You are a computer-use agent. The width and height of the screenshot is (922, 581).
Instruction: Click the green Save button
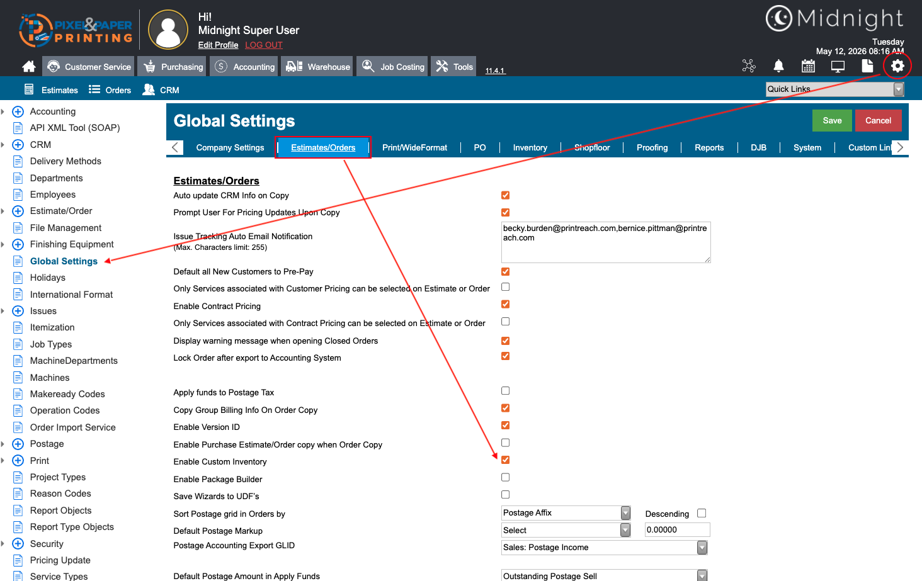point(832,120)
